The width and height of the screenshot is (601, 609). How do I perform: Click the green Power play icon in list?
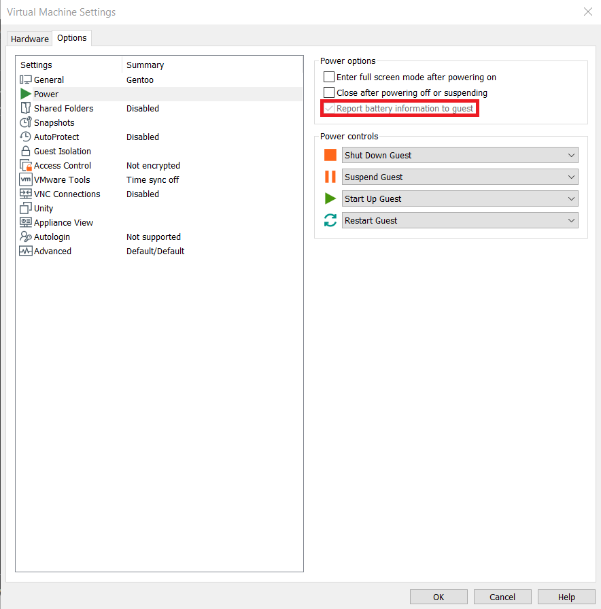[x=26, y=94]
